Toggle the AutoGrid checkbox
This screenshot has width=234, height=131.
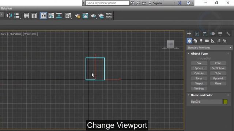[198, 59]
